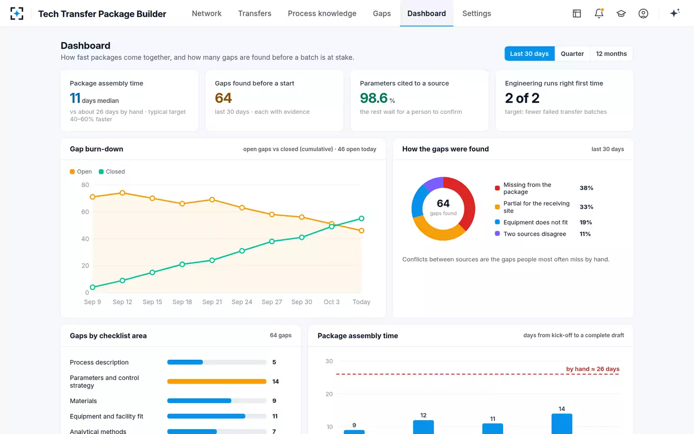This screenshot has width=694, height=434.
Task: Click the orange Partial for receiving site swatch
Action: click(497, 207)
